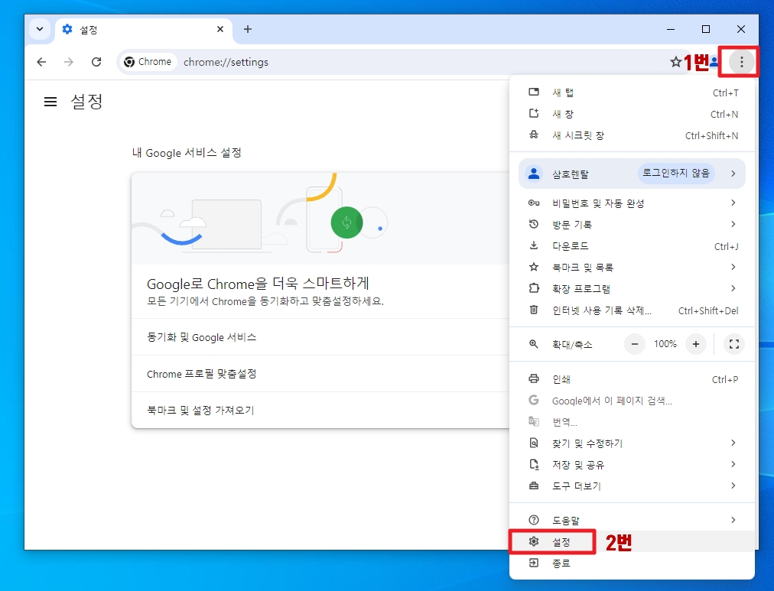The image size is (774, 591).
Task: Expand the 도움말 submenu
Action: pos(632,520)
